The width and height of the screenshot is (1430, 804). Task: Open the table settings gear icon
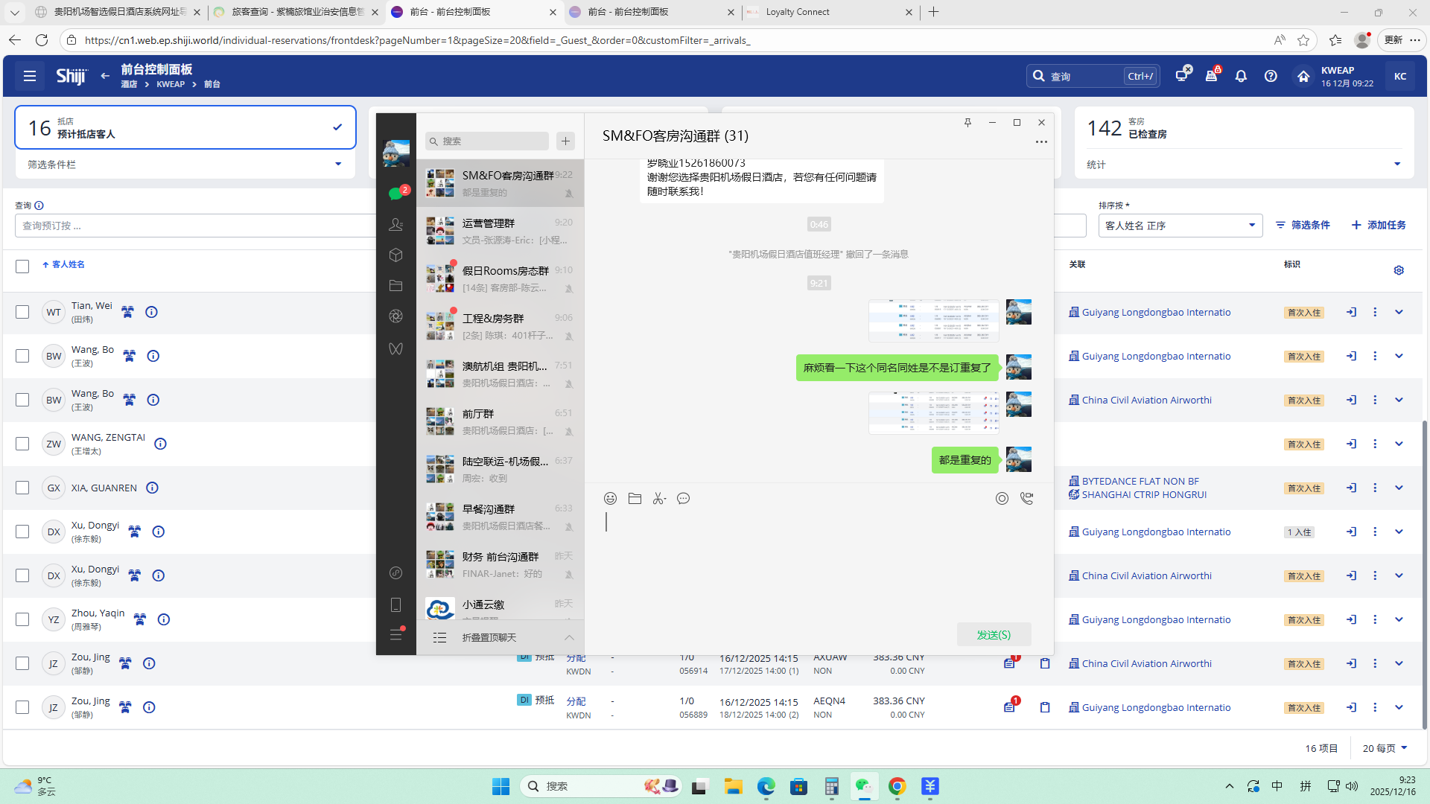pos(1399,270)
